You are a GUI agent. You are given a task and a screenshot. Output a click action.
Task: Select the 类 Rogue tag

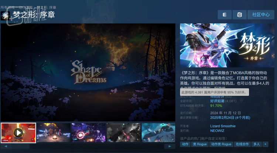[x=200, y=144]
